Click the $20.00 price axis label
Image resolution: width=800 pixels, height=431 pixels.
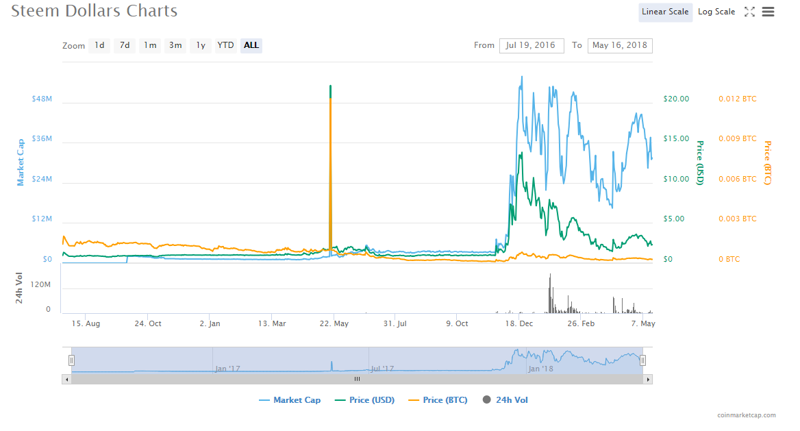coord(676,99)
